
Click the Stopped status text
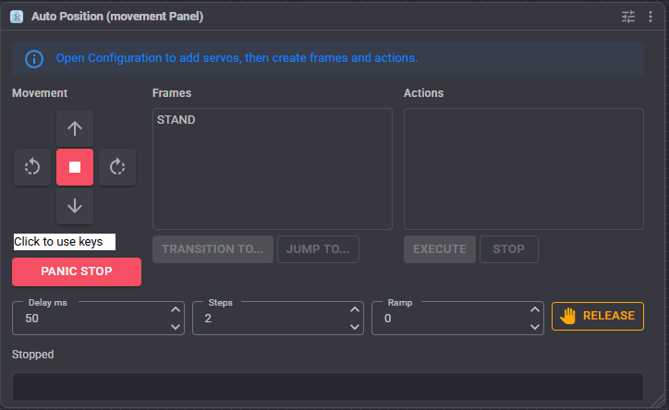[33, 355]
